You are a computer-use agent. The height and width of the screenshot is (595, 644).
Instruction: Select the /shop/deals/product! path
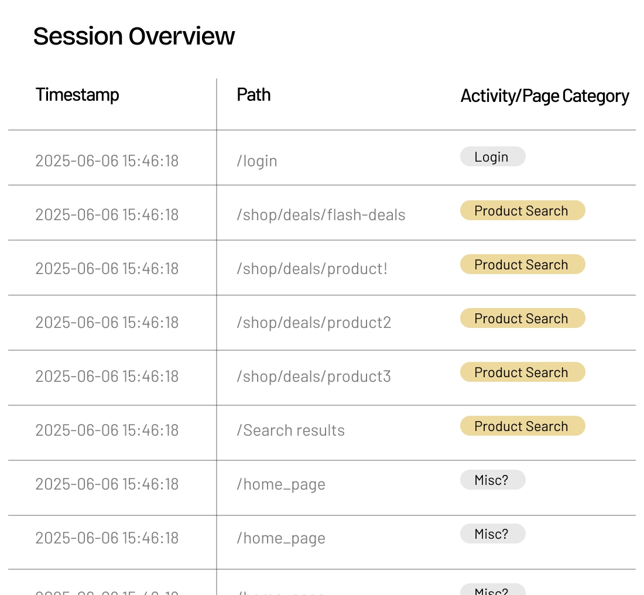(312, 269)
